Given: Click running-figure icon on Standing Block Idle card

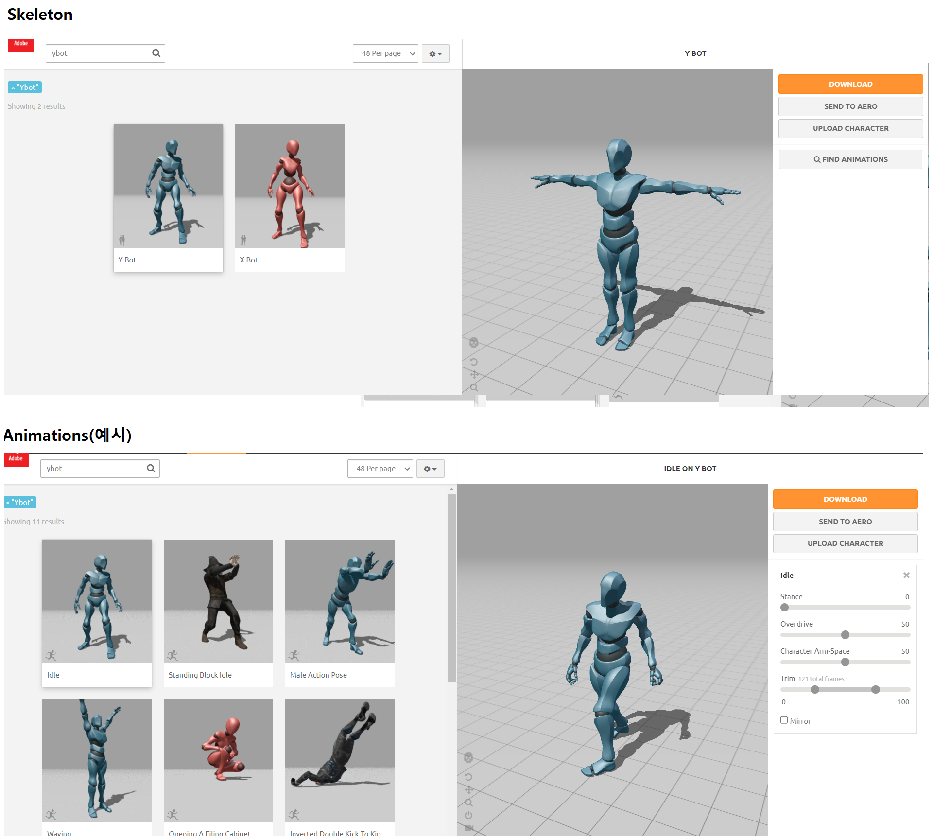Looking at the screenshot, I should (x=173, y=655).
